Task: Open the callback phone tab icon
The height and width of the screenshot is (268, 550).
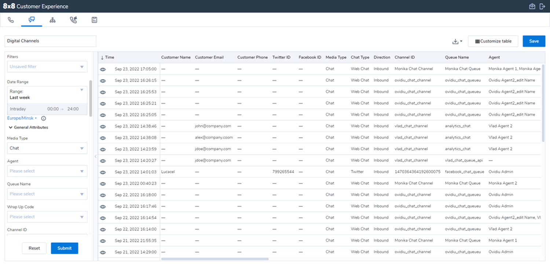Action: 73,20
